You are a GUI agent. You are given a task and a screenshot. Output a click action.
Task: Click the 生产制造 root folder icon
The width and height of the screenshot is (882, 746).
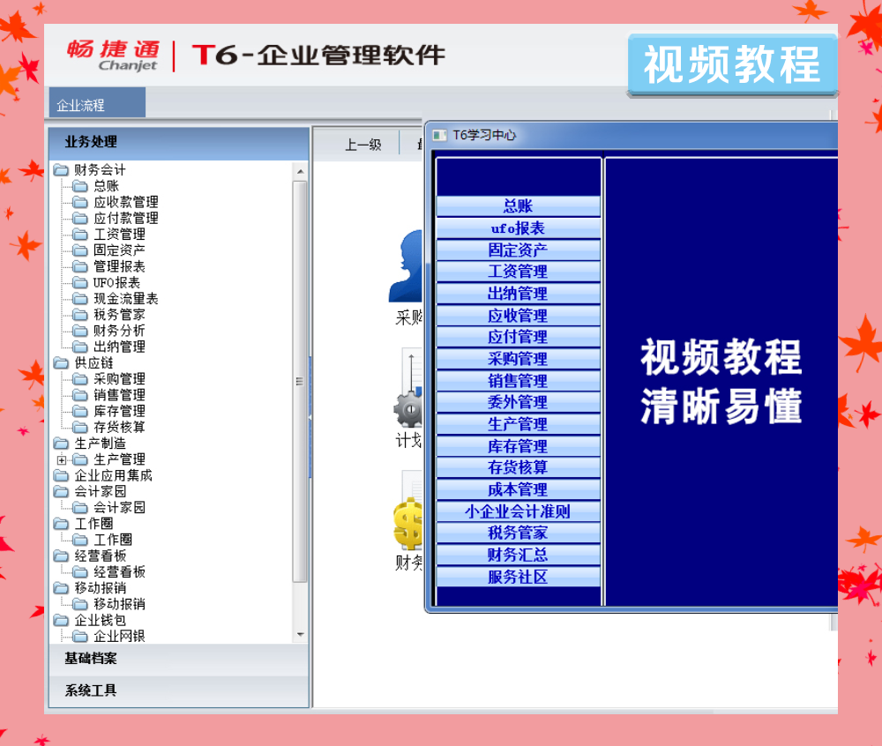pyautogui.click(x=61, y=444)
